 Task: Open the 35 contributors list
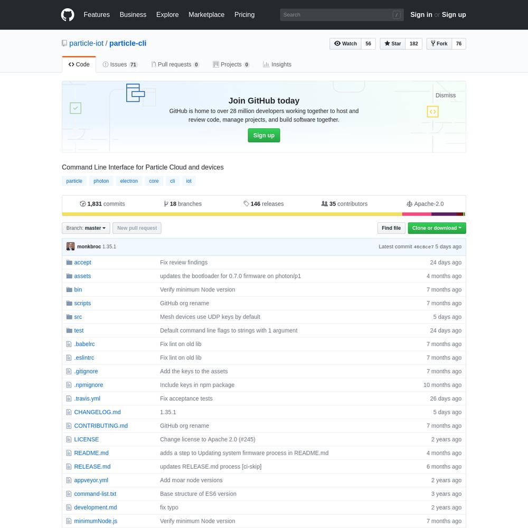(x=344, y=204)
